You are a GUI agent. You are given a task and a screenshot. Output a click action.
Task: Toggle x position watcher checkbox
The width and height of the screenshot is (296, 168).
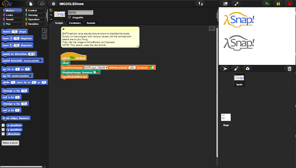click(3, 125)
